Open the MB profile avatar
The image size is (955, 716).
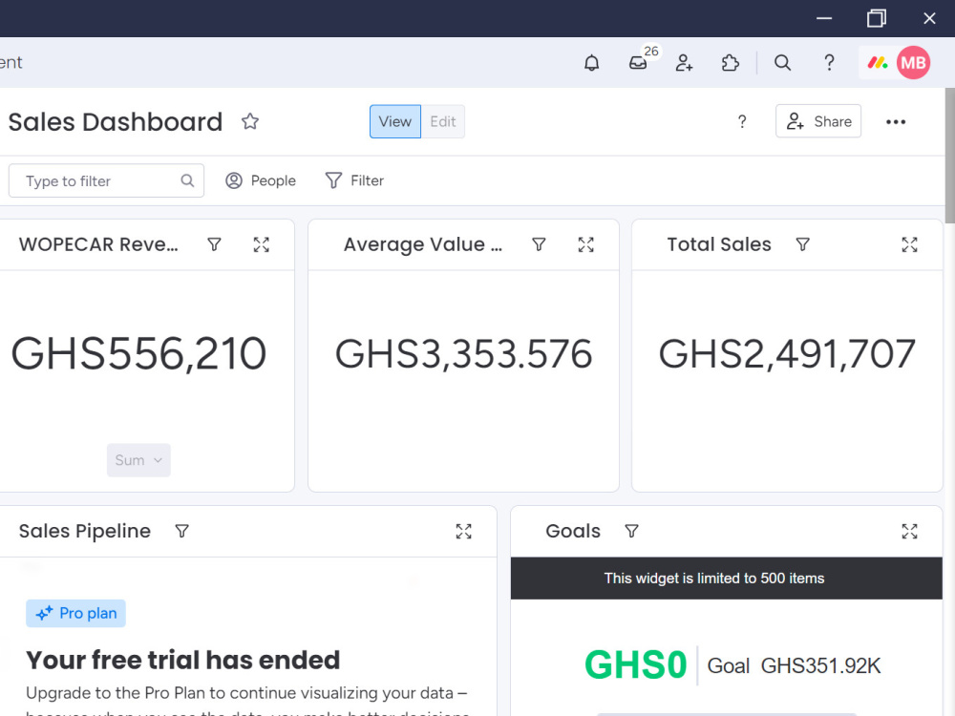click(x=913, y=63)
